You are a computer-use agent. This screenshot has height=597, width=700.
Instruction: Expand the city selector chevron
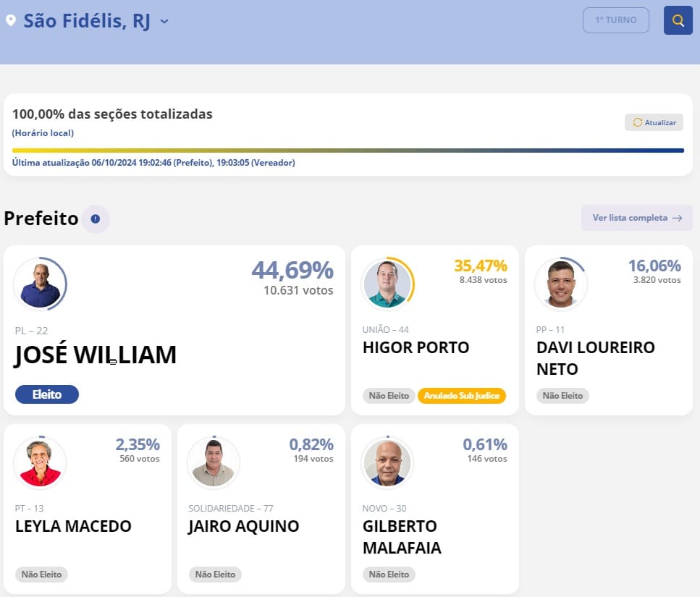(164, 21)
